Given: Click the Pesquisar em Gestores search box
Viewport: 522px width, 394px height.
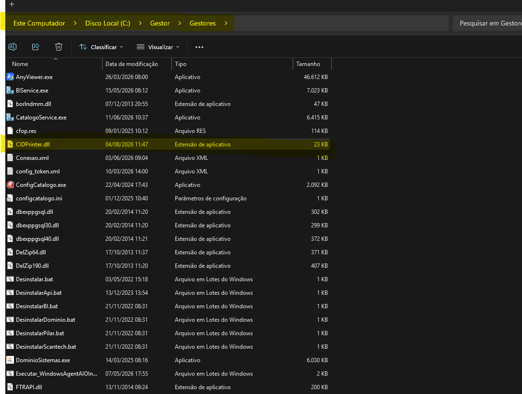Looking at the screenshot, I should (487, 23).
